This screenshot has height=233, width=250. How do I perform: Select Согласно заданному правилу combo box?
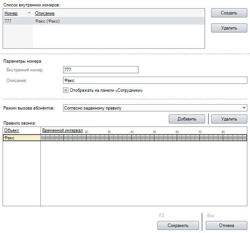(155, 108)
